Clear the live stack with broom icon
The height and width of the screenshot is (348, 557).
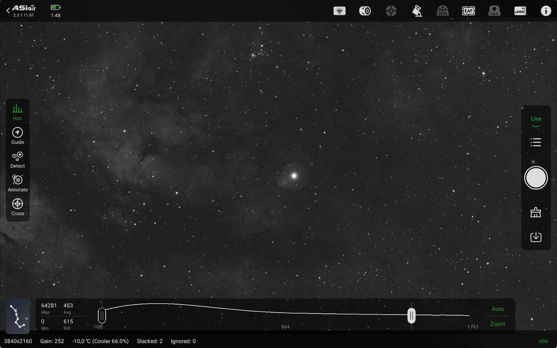click(x=536, y=212)
